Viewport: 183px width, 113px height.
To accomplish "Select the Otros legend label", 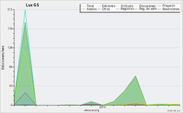I will pyautogui.click(x=106, y=9).
